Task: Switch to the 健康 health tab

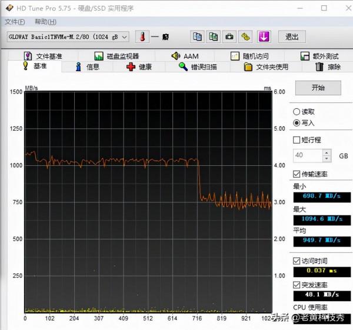Action: [139, 67]
